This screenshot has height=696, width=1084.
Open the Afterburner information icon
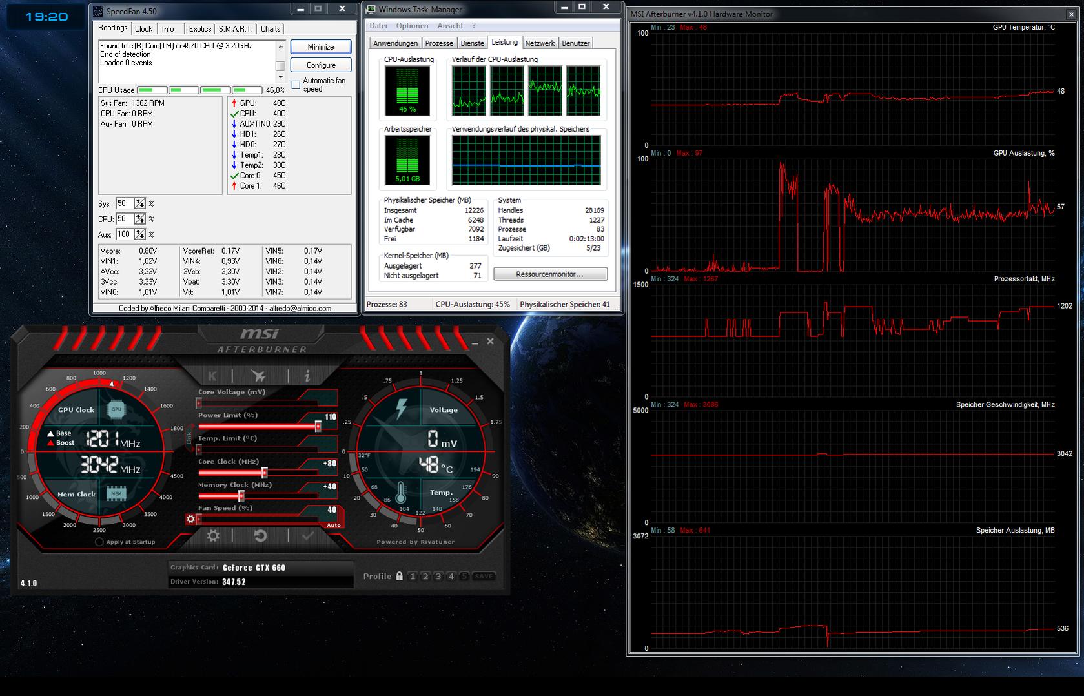307,376
